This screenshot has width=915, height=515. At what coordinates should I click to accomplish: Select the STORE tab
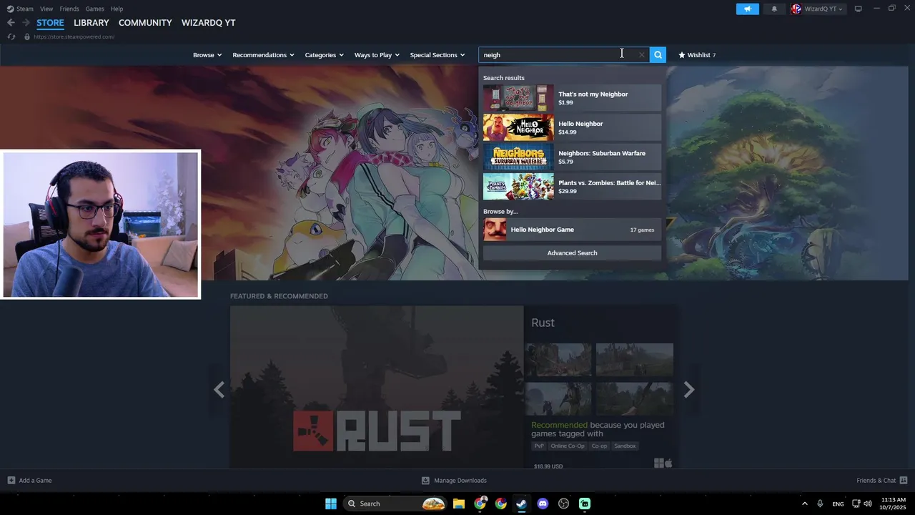(50, 23)
